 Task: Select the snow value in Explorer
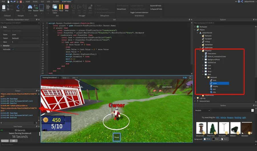tap(219, 83)
